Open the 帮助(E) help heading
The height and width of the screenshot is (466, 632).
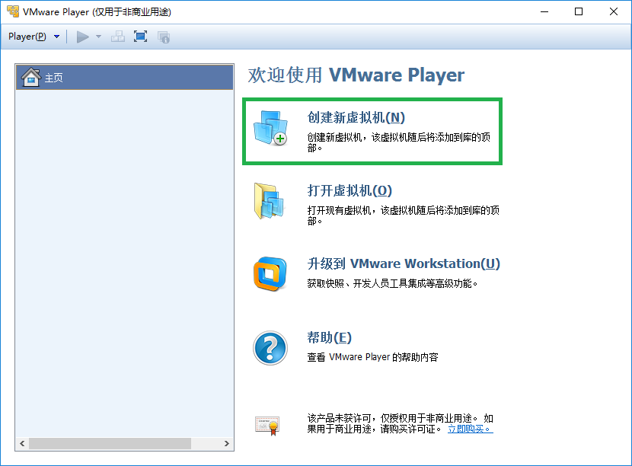[329, 337]
